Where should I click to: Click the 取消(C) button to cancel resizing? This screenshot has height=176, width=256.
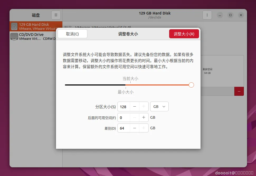[x=72, y=34]
